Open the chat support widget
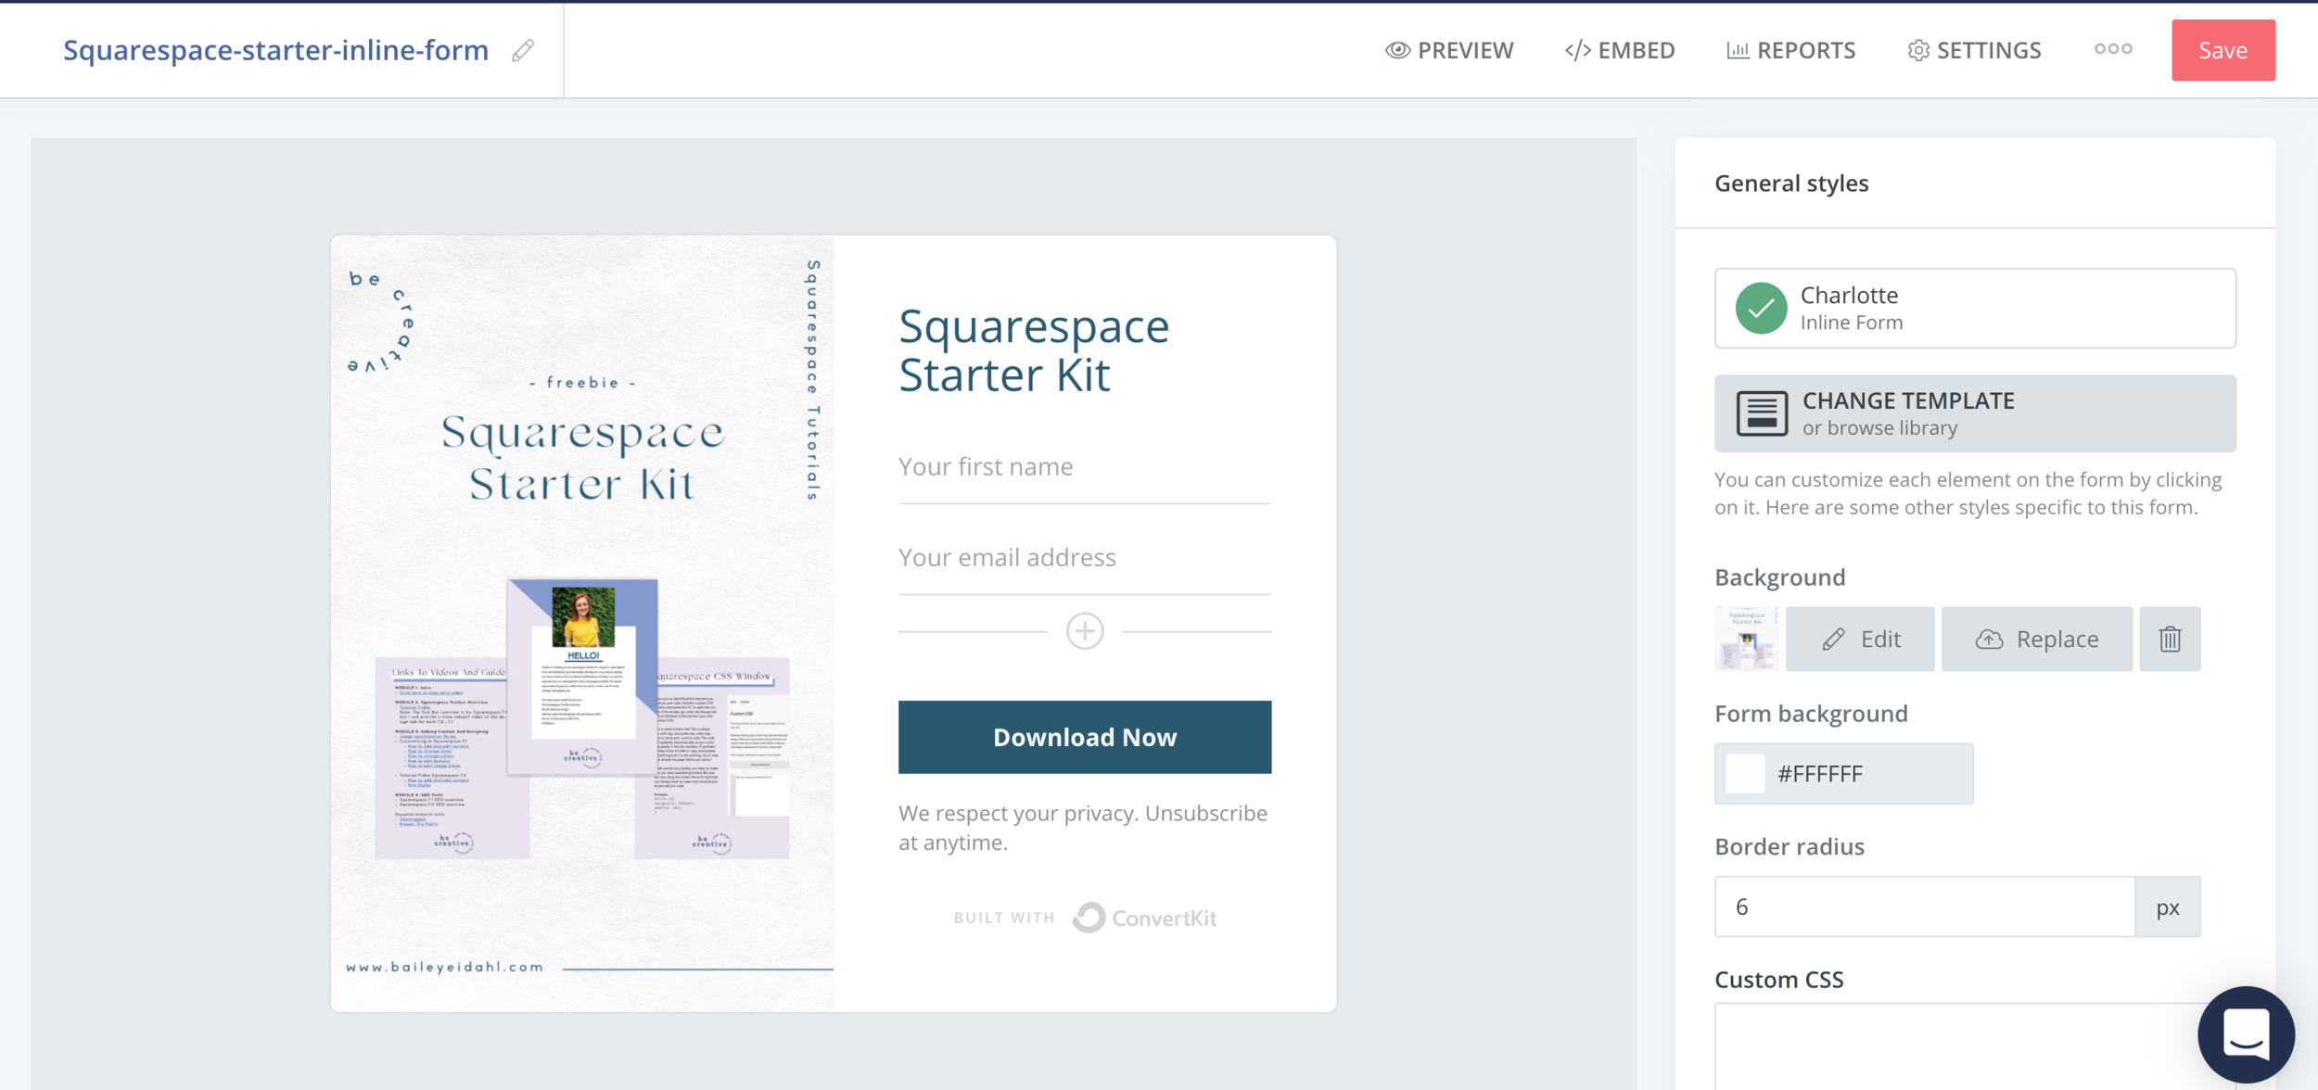 tap(2246, 1033)
